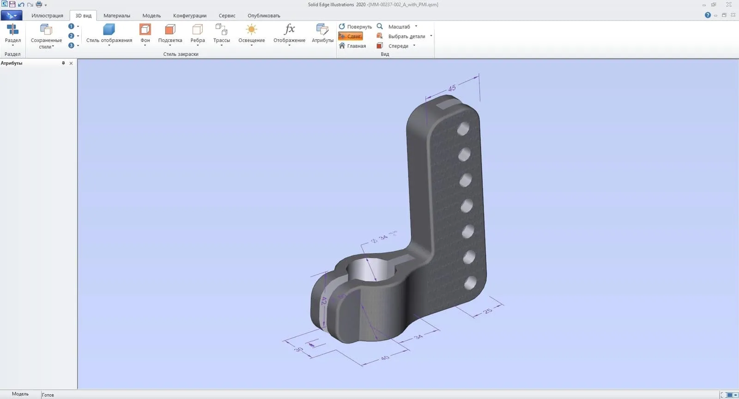
Task: Click the 30 dimension label on model
Action: click(299, 350)
